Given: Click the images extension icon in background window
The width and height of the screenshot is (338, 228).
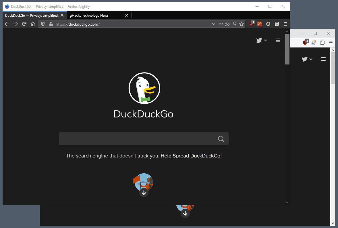Looking at the screenshot, I should point(314,43).
